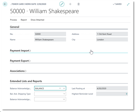Go back using the arrow icon
This screenshot has width=135, height=112.
pyautogui.click(x=5, y=4)
